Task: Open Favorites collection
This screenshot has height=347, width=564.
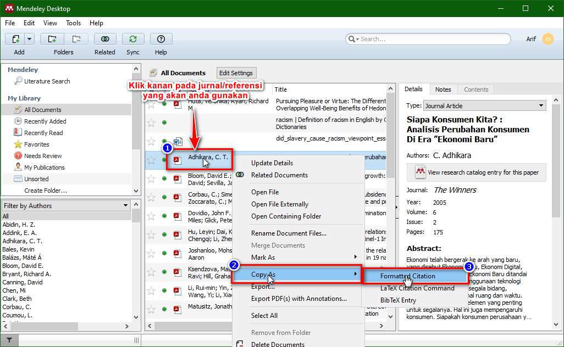Action: pyautogui.click(x=36, y=144)
